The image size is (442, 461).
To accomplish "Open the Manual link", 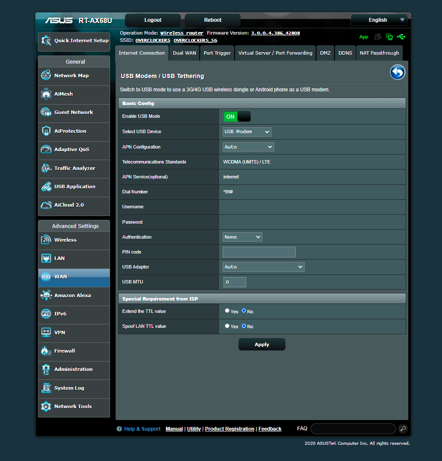I will click(174, 429).
